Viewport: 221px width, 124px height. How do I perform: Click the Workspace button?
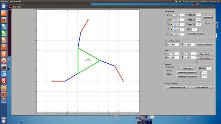click(208, 17)
